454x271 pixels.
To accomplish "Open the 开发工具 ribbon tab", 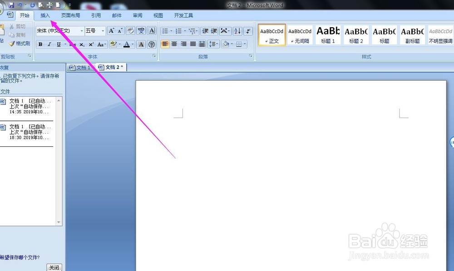I will 183,15.
